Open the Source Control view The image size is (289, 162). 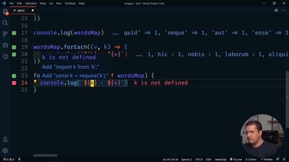tap(5, 34)
